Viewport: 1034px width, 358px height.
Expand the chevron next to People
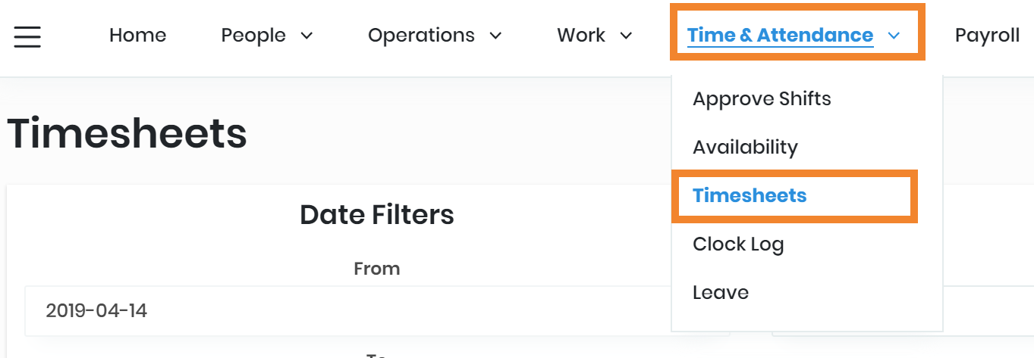pyautogui.click(x=306, y=36)
